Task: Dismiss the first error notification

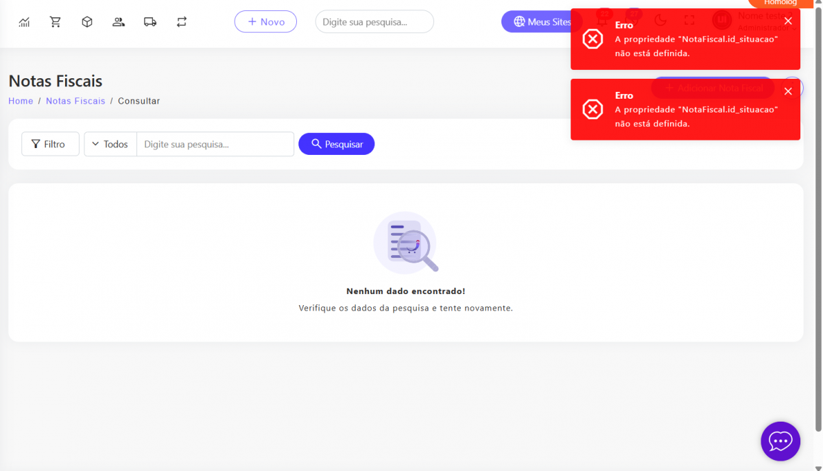Action: pos(788,21)
